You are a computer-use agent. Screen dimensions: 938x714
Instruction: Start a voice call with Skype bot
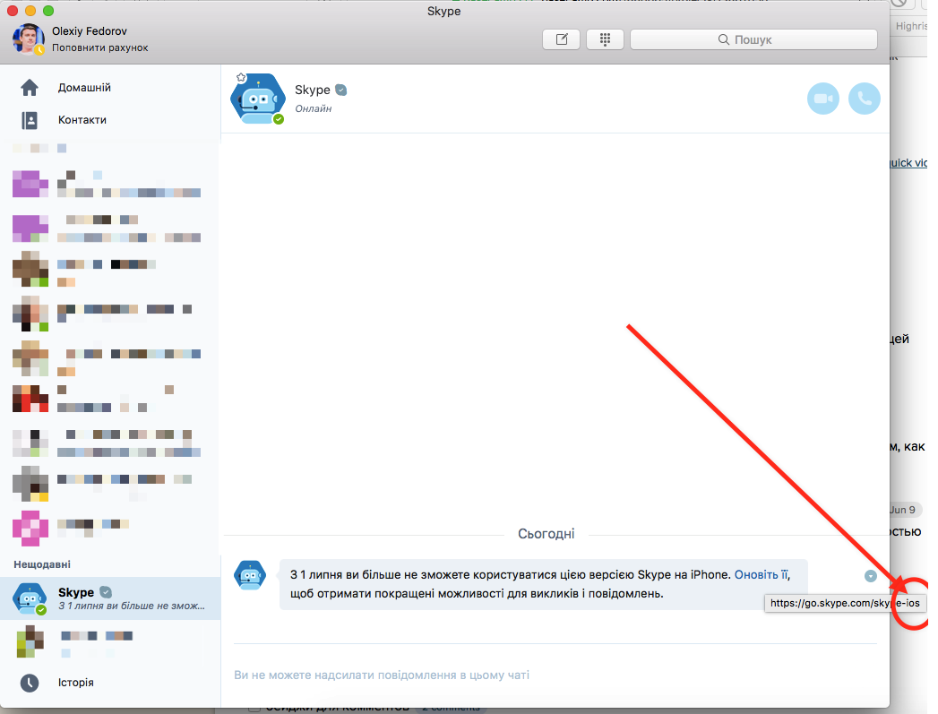[x=865, y=99]
